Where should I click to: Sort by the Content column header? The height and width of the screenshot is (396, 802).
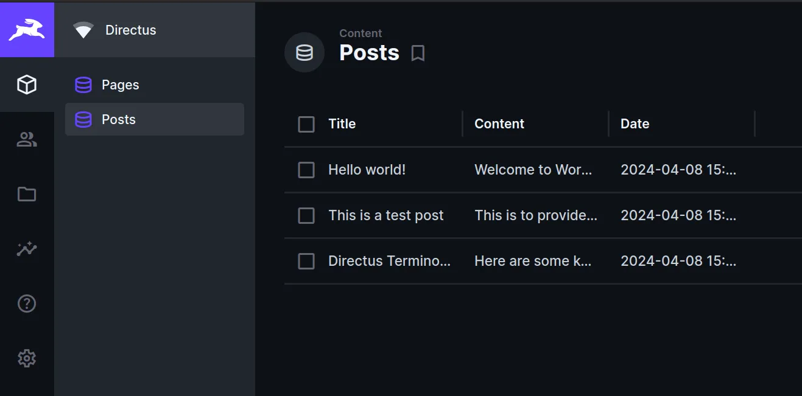coord(499,123)
